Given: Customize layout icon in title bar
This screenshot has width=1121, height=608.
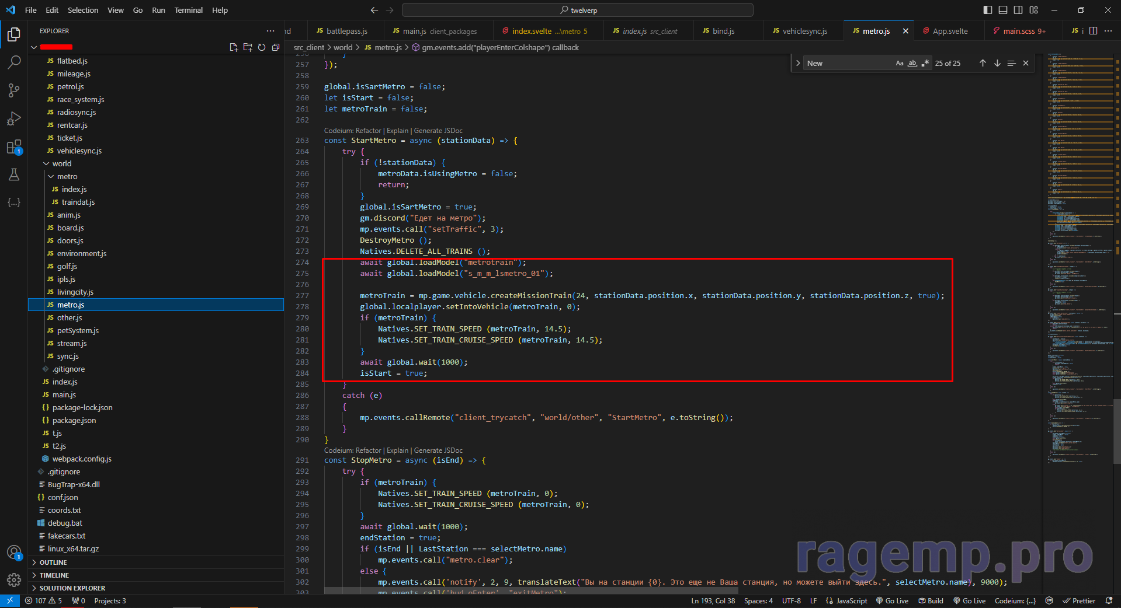Looking at the screenshot, I should pyautogui.click(x=1034, y=10).
